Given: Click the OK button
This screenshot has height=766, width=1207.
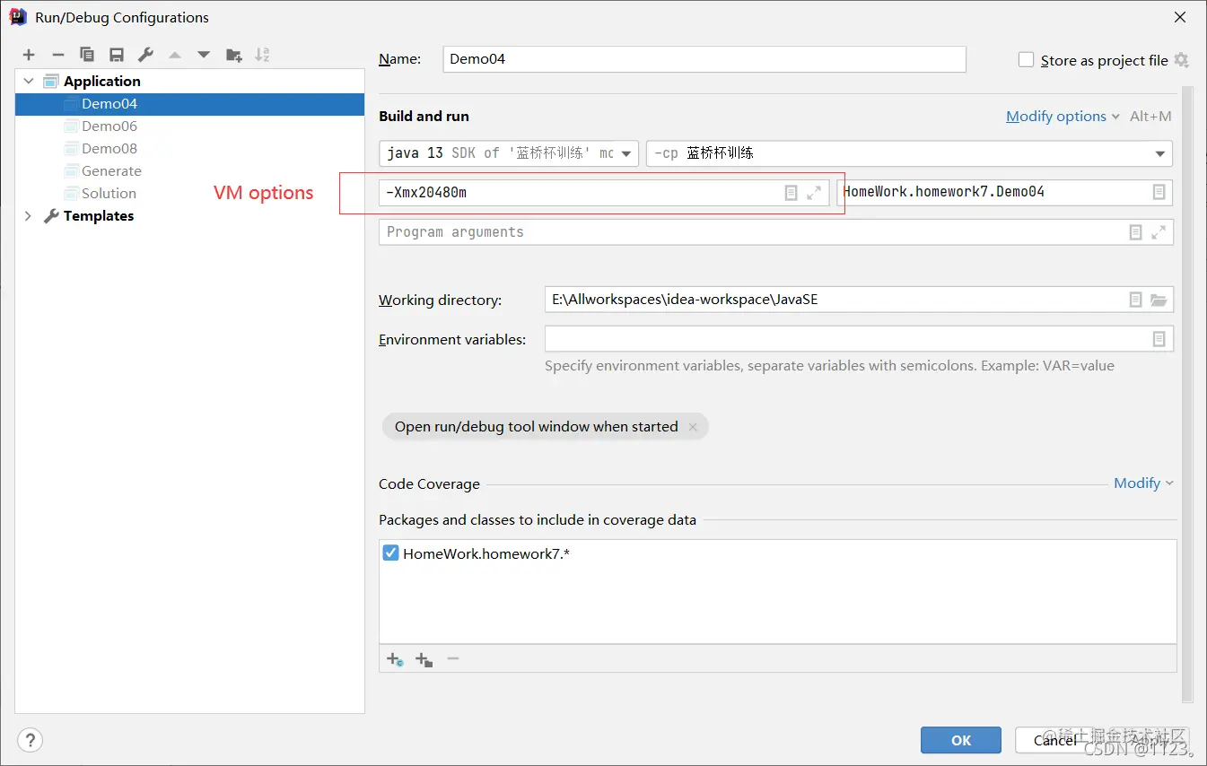Looking at the screenshot, I should 961,740.
